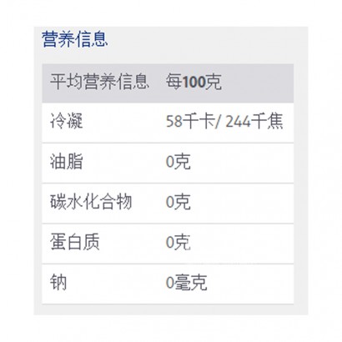Viewport: 342px width, 342px height.
Task: Select the 0克 value for 蛋白质
Action: (179, 242)
